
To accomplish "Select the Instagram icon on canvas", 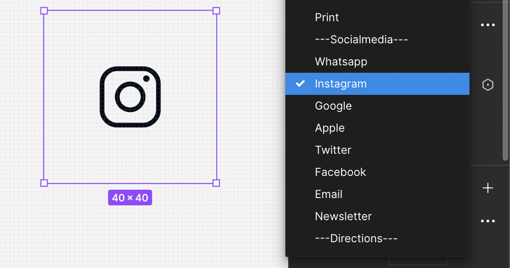I will [x=130, y=97].
